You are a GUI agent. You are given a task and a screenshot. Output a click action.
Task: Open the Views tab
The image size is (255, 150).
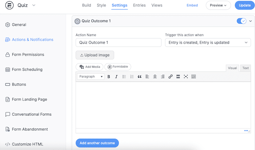(157, 5)
